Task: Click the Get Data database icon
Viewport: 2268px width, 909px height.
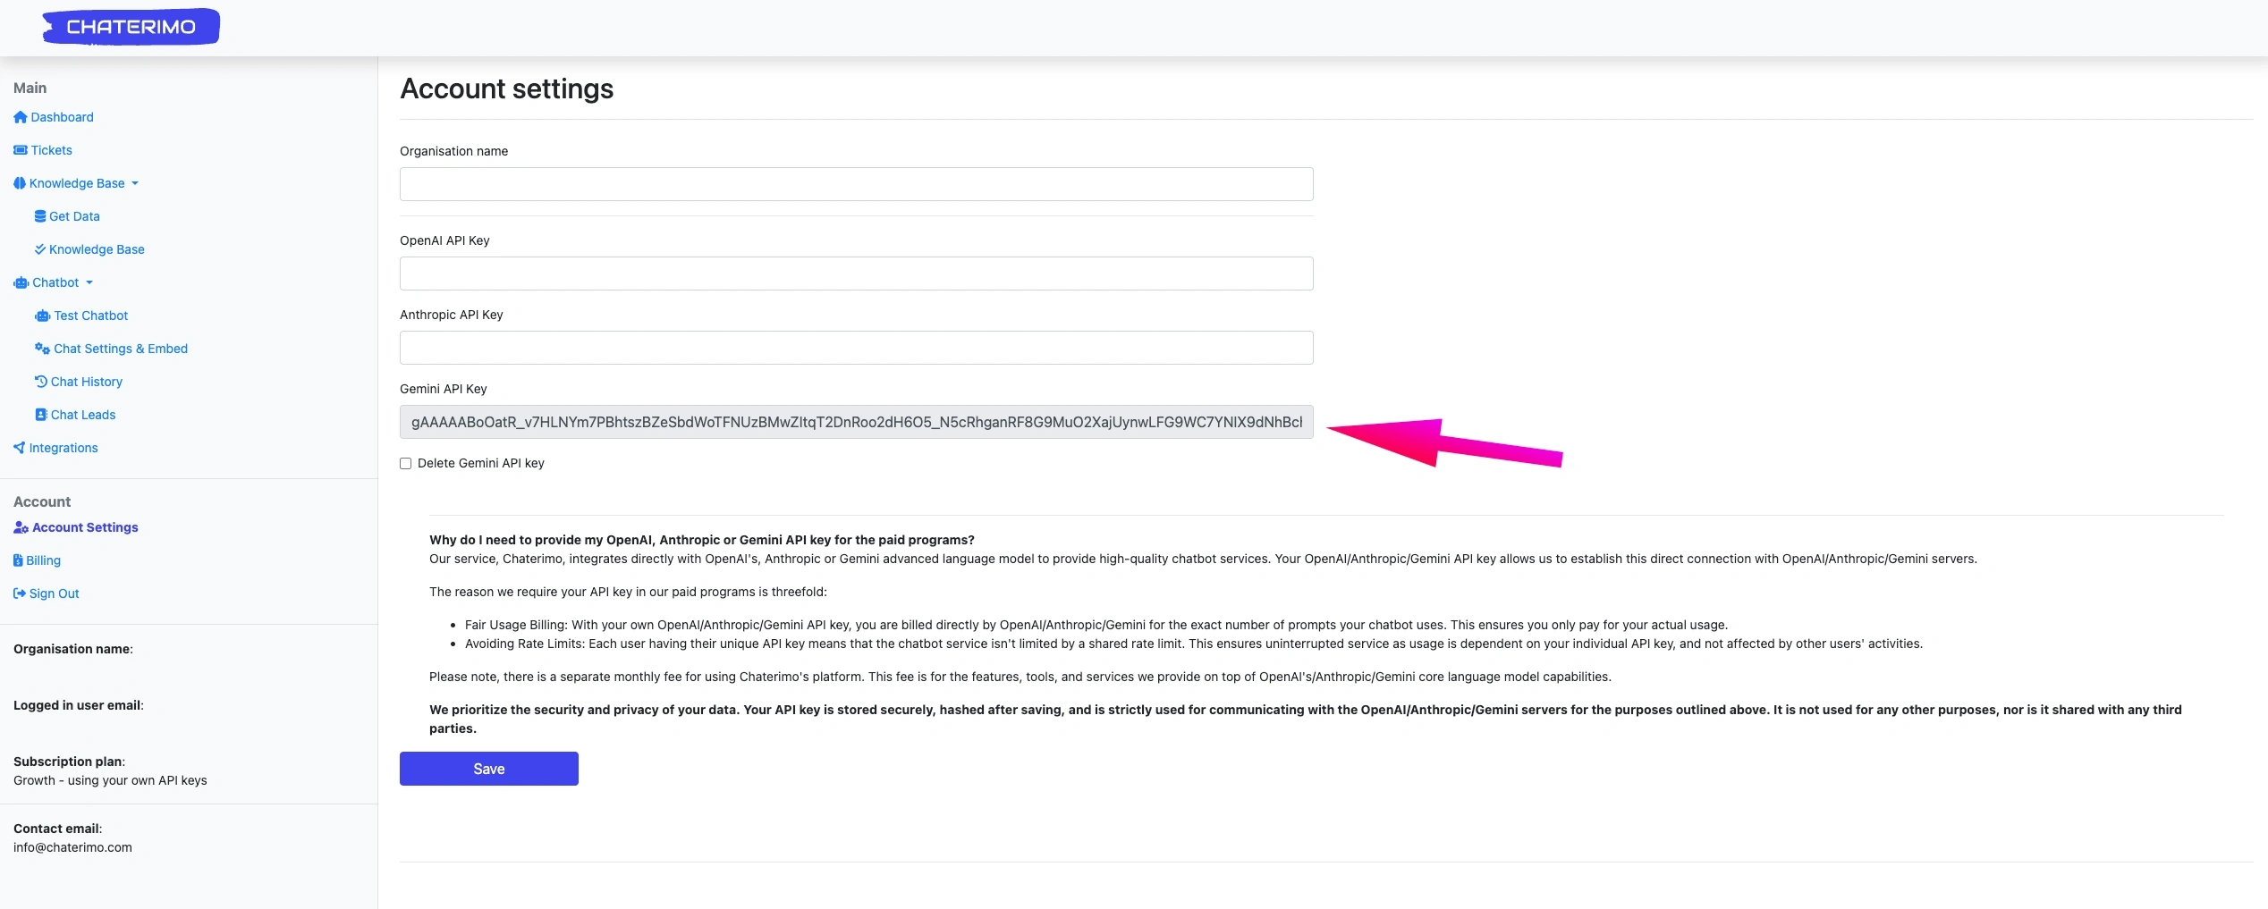Action: point(40,216)
